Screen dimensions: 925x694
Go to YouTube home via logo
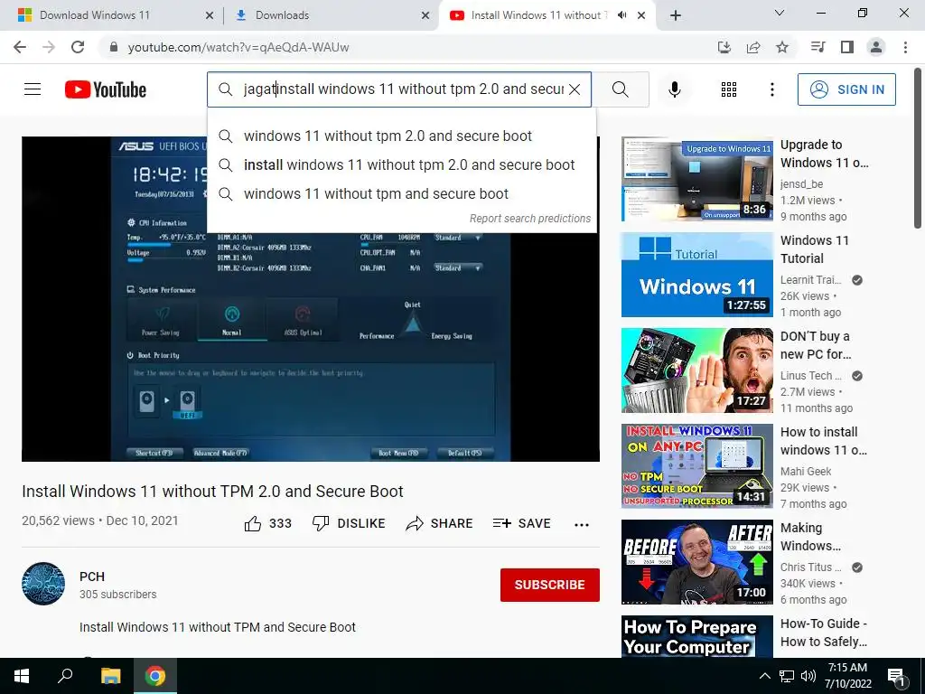coord(106,89)
